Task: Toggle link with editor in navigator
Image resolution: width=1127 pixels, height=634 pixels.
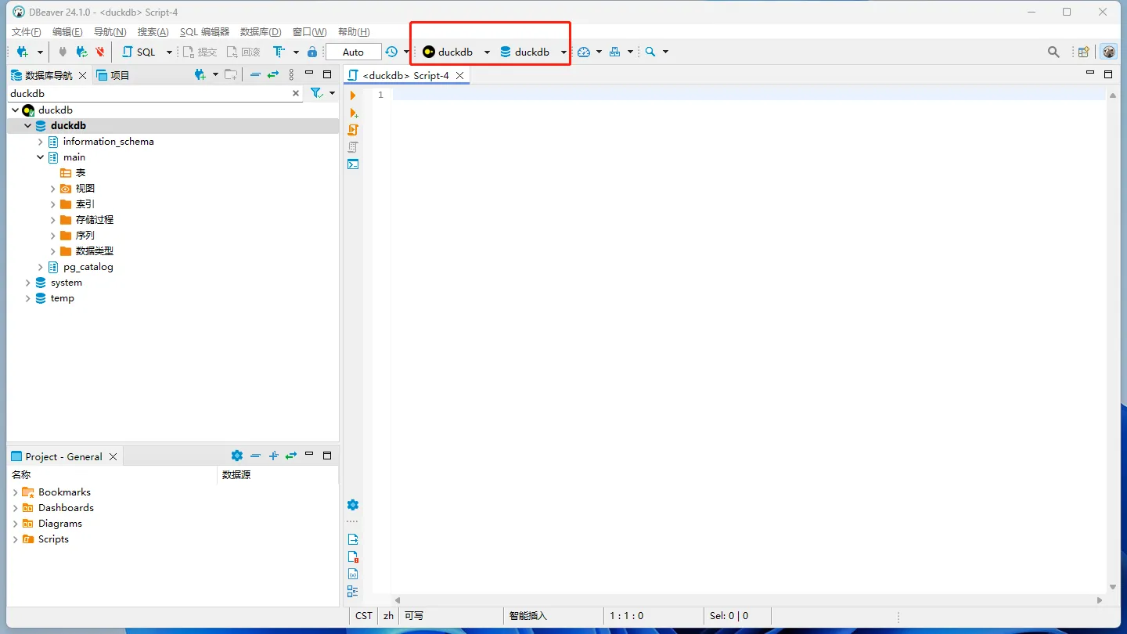Action: coord(273,74)
